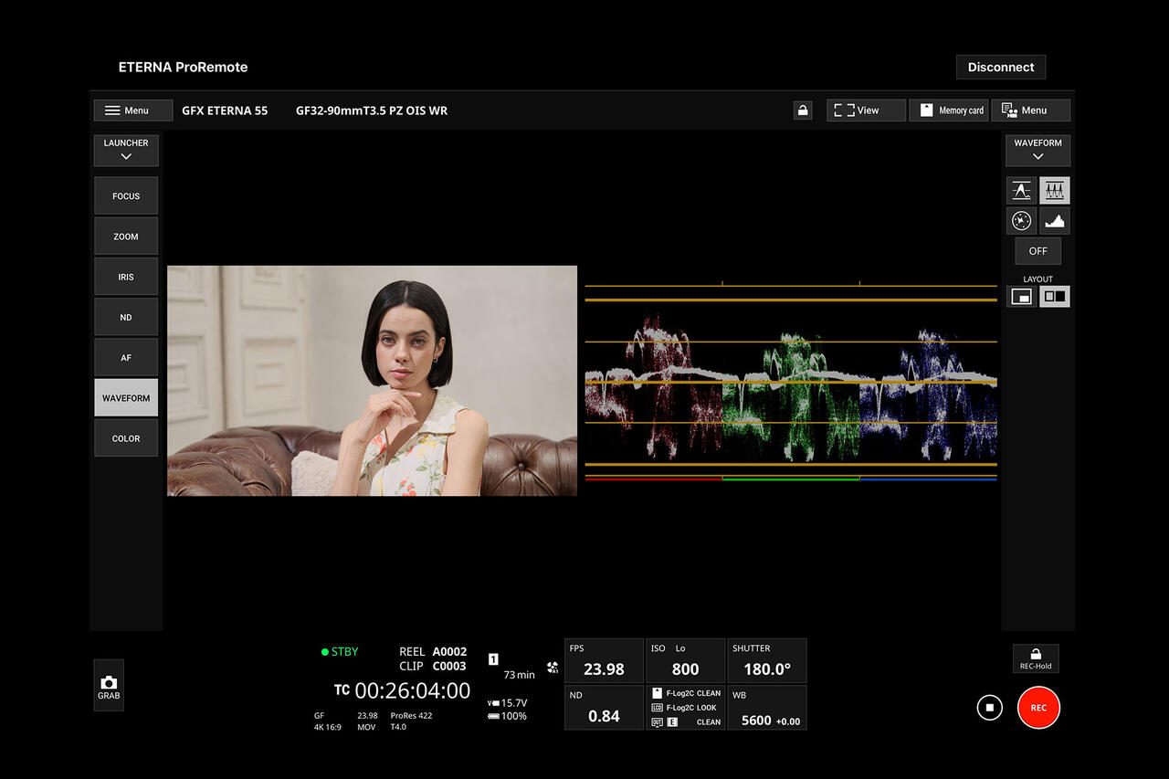
Task: Expand the LAUNCHER dropdown
Action: click(x=126, y=150)
